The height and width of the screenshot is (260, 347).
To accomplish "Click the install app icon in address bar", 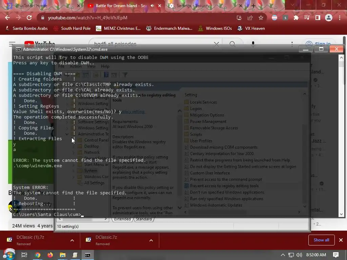I will [x=239, y=18].
